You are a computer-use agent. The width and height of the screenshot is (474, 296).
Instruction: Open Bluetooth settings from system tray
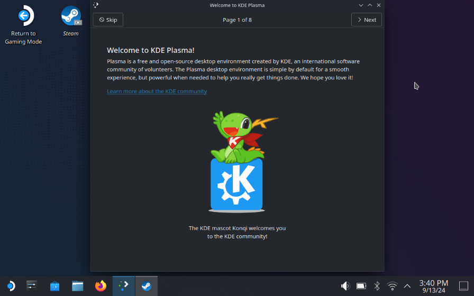tap(377, 286)
